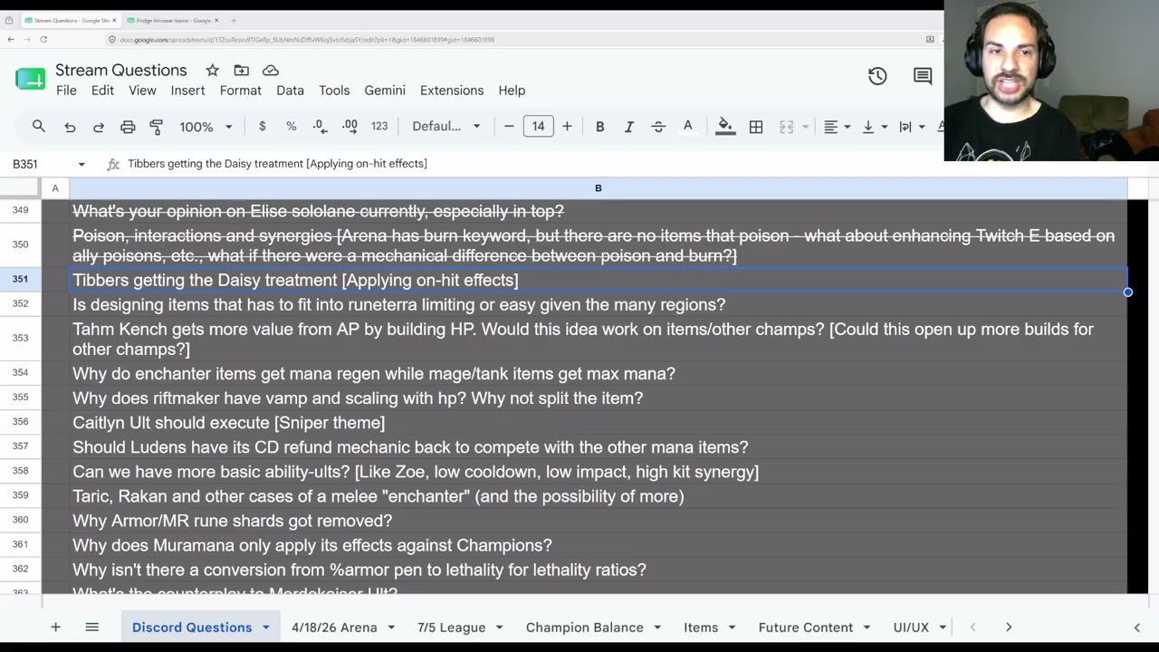Activate the paint format tool
1159x652 pixels.
156,127
